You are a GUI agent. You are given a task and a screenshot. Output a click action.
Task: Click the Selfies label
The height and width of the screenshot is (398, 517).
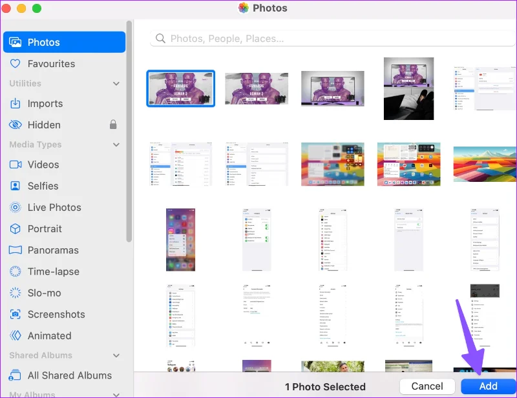tap(43, 186)
